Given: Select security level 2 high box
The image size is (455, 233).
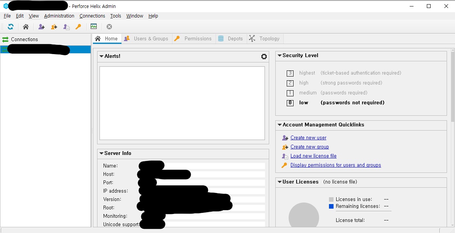Looking at the screenshot, I should click(x=290, y=83).
